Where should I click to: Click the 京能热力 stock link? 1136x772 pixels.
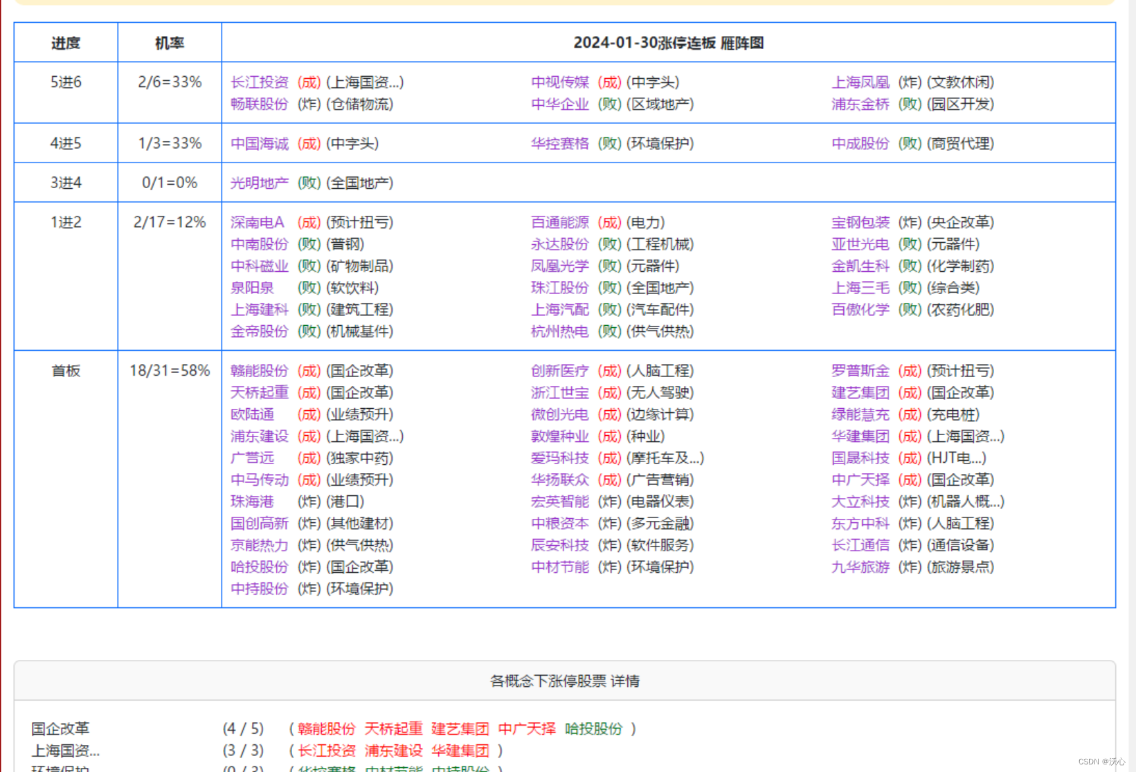[x=259, y=545]
